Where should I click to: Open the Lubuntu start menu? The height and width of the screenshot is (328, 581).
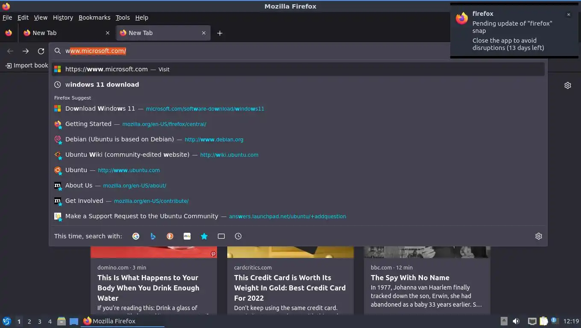tap(7, 321)
